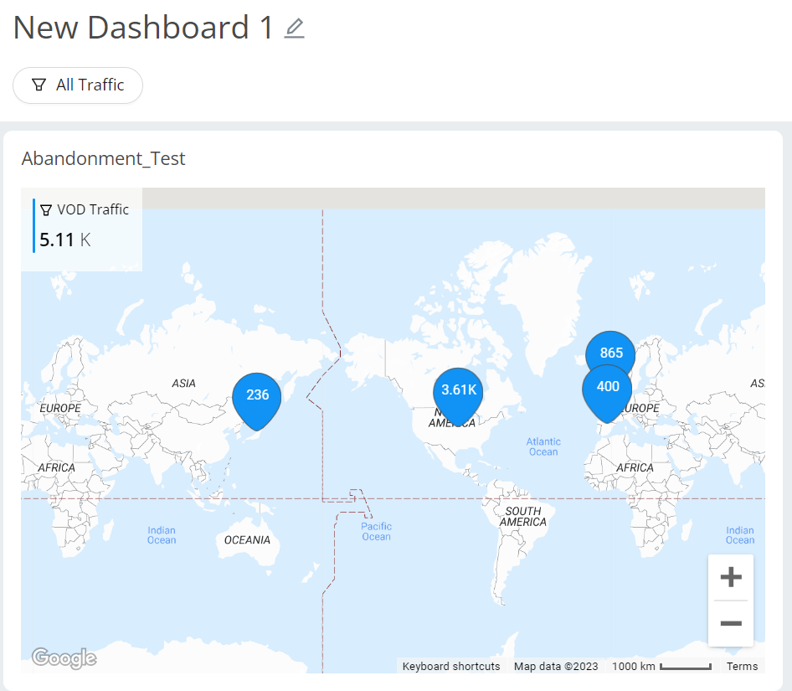Click the Atlantic Ocean label on map
Image resolution: width=792 pixels, height=691 pixels.
pyautogui.click(x=543, y=446)
